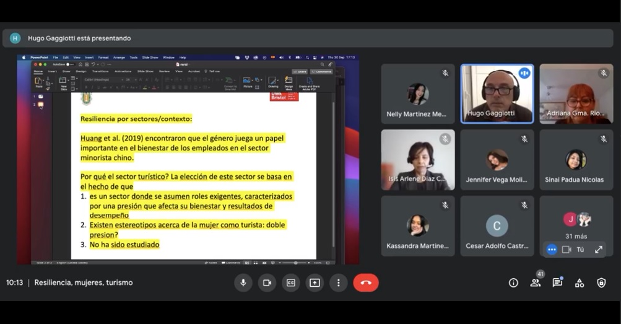The width and height of the screenshot is (621, 324).
Task: Turn off camera in meeting controls
Action: click(267, 283)
